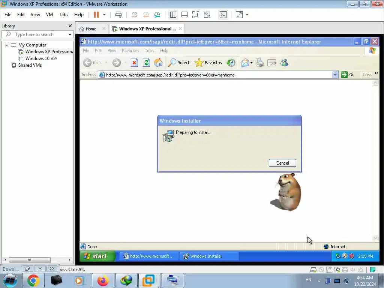Open VMware Edit menu
The height and width of the screenshot is (288, 384).
pos(21,15)
